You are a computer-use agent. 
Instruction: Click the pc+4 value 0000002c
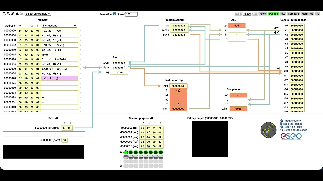coord(179,35)
